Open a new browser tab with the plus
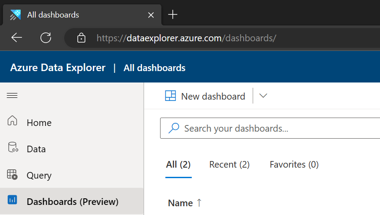Viewport: 380px width, 215px height. pyautogui.click(x=173, y=15)
